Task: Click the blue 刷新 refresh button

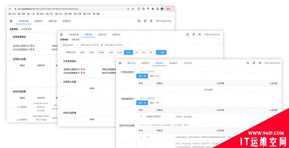Action: [161, 52]
